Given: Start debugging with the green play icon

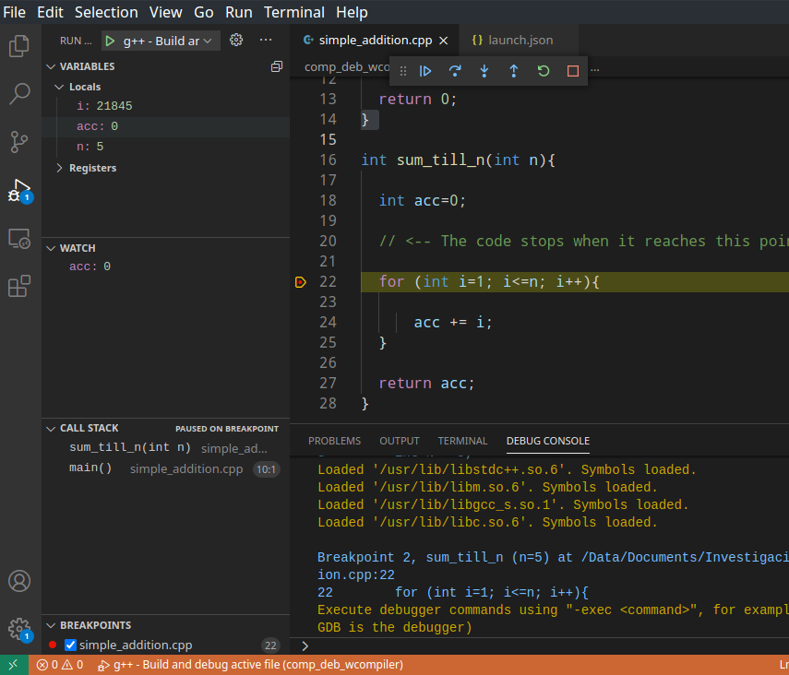Looking at the screenshot, I should [110, 41].
